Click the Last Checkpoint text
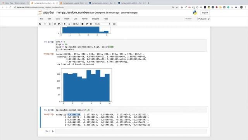 [x=105, y=13]
